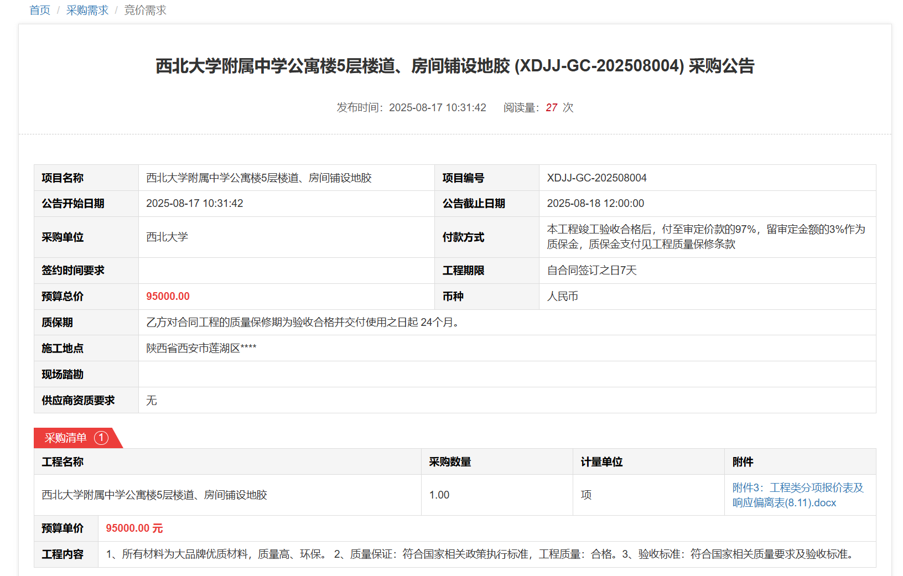Click the announcement title heading
This screenshot has height=576, width=903.
[455, 66]
